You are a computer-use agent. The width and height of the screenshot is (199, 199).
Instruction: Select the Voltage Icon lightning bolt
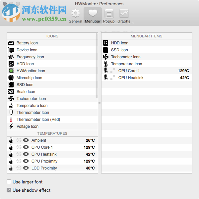[52, 126]
